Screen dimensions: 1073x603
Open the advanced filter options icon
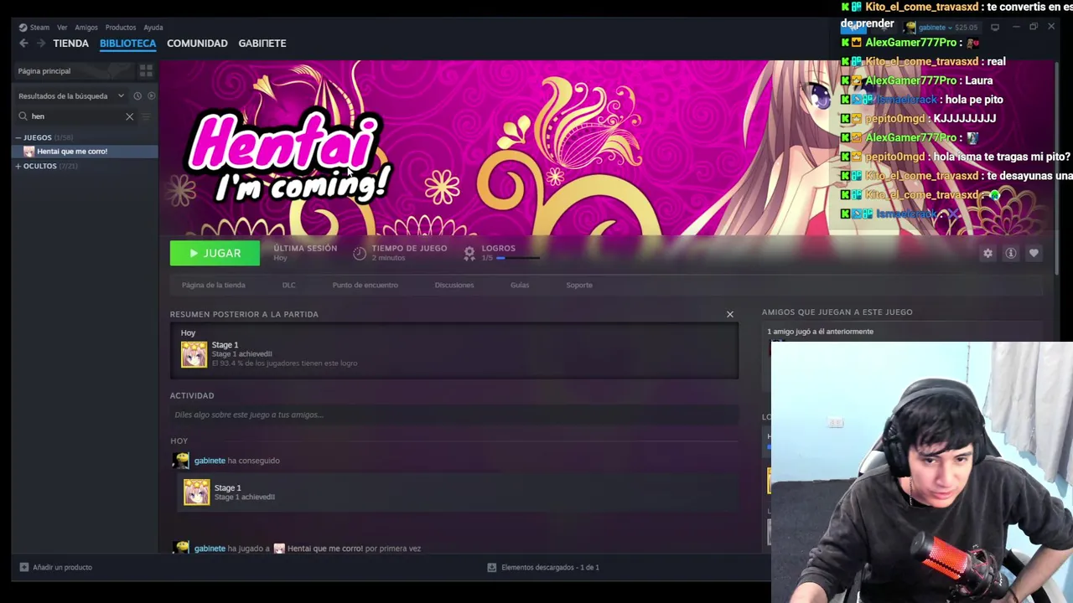pyautogui.click(x=147, y=116)
